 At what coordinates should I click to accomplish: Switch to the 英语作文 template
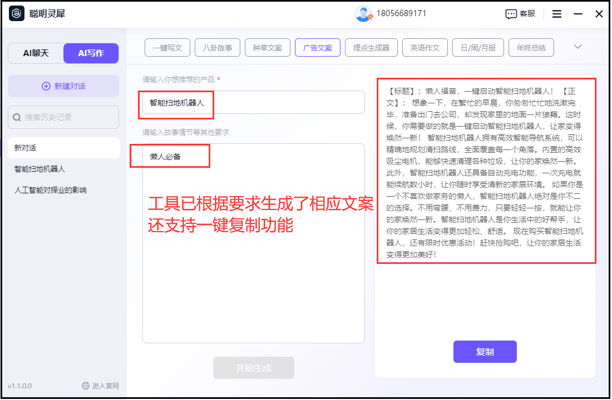pos(425,47)
